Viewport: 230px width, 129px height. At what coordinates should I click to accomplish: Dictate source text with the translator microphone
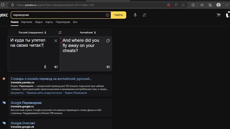[x=45, y=67]
